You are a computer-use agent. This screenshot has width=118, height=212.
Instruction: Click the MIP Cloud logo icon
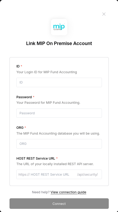point(59,27)
